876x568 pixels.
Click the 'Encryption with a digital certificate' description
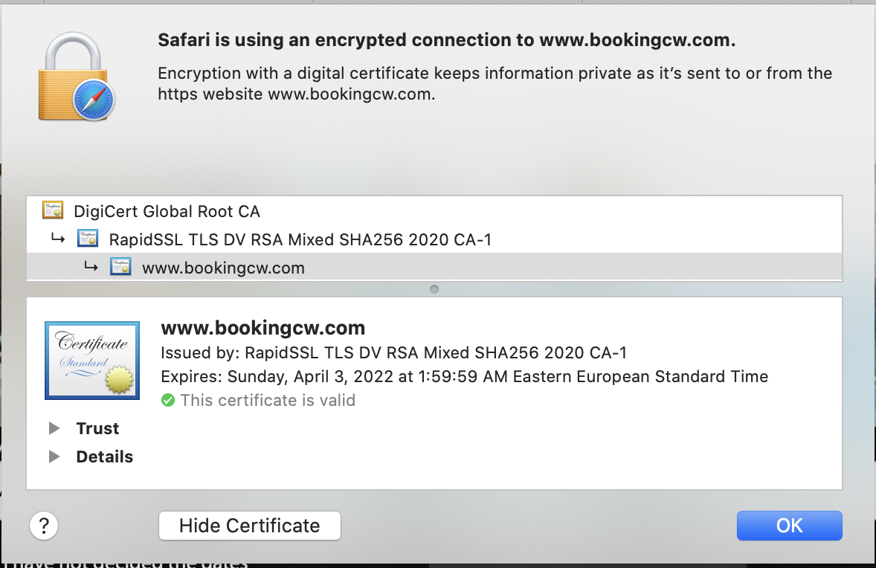(x=495, y=83)
